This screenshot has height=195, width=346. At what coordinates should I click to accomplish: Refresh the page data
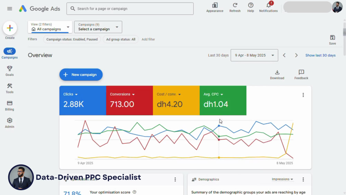tap(235, 8)
